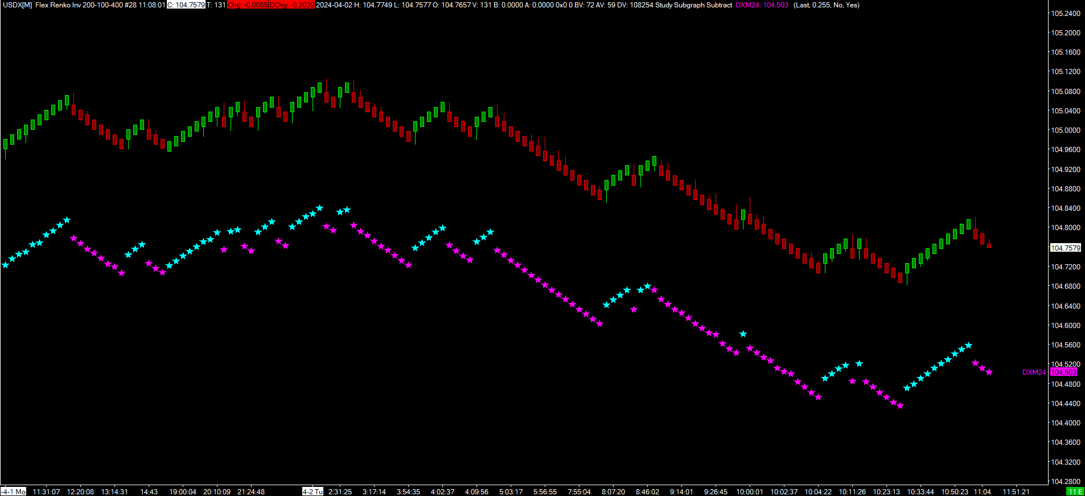Click the 104.6000 price scale label
Screen dimensions: 1085x496
[x=1065, y=325]
